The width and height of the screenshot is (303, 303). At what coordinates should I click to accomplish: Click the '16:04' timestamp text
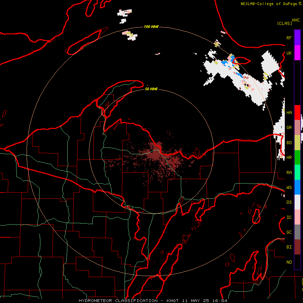pos(219,301)
